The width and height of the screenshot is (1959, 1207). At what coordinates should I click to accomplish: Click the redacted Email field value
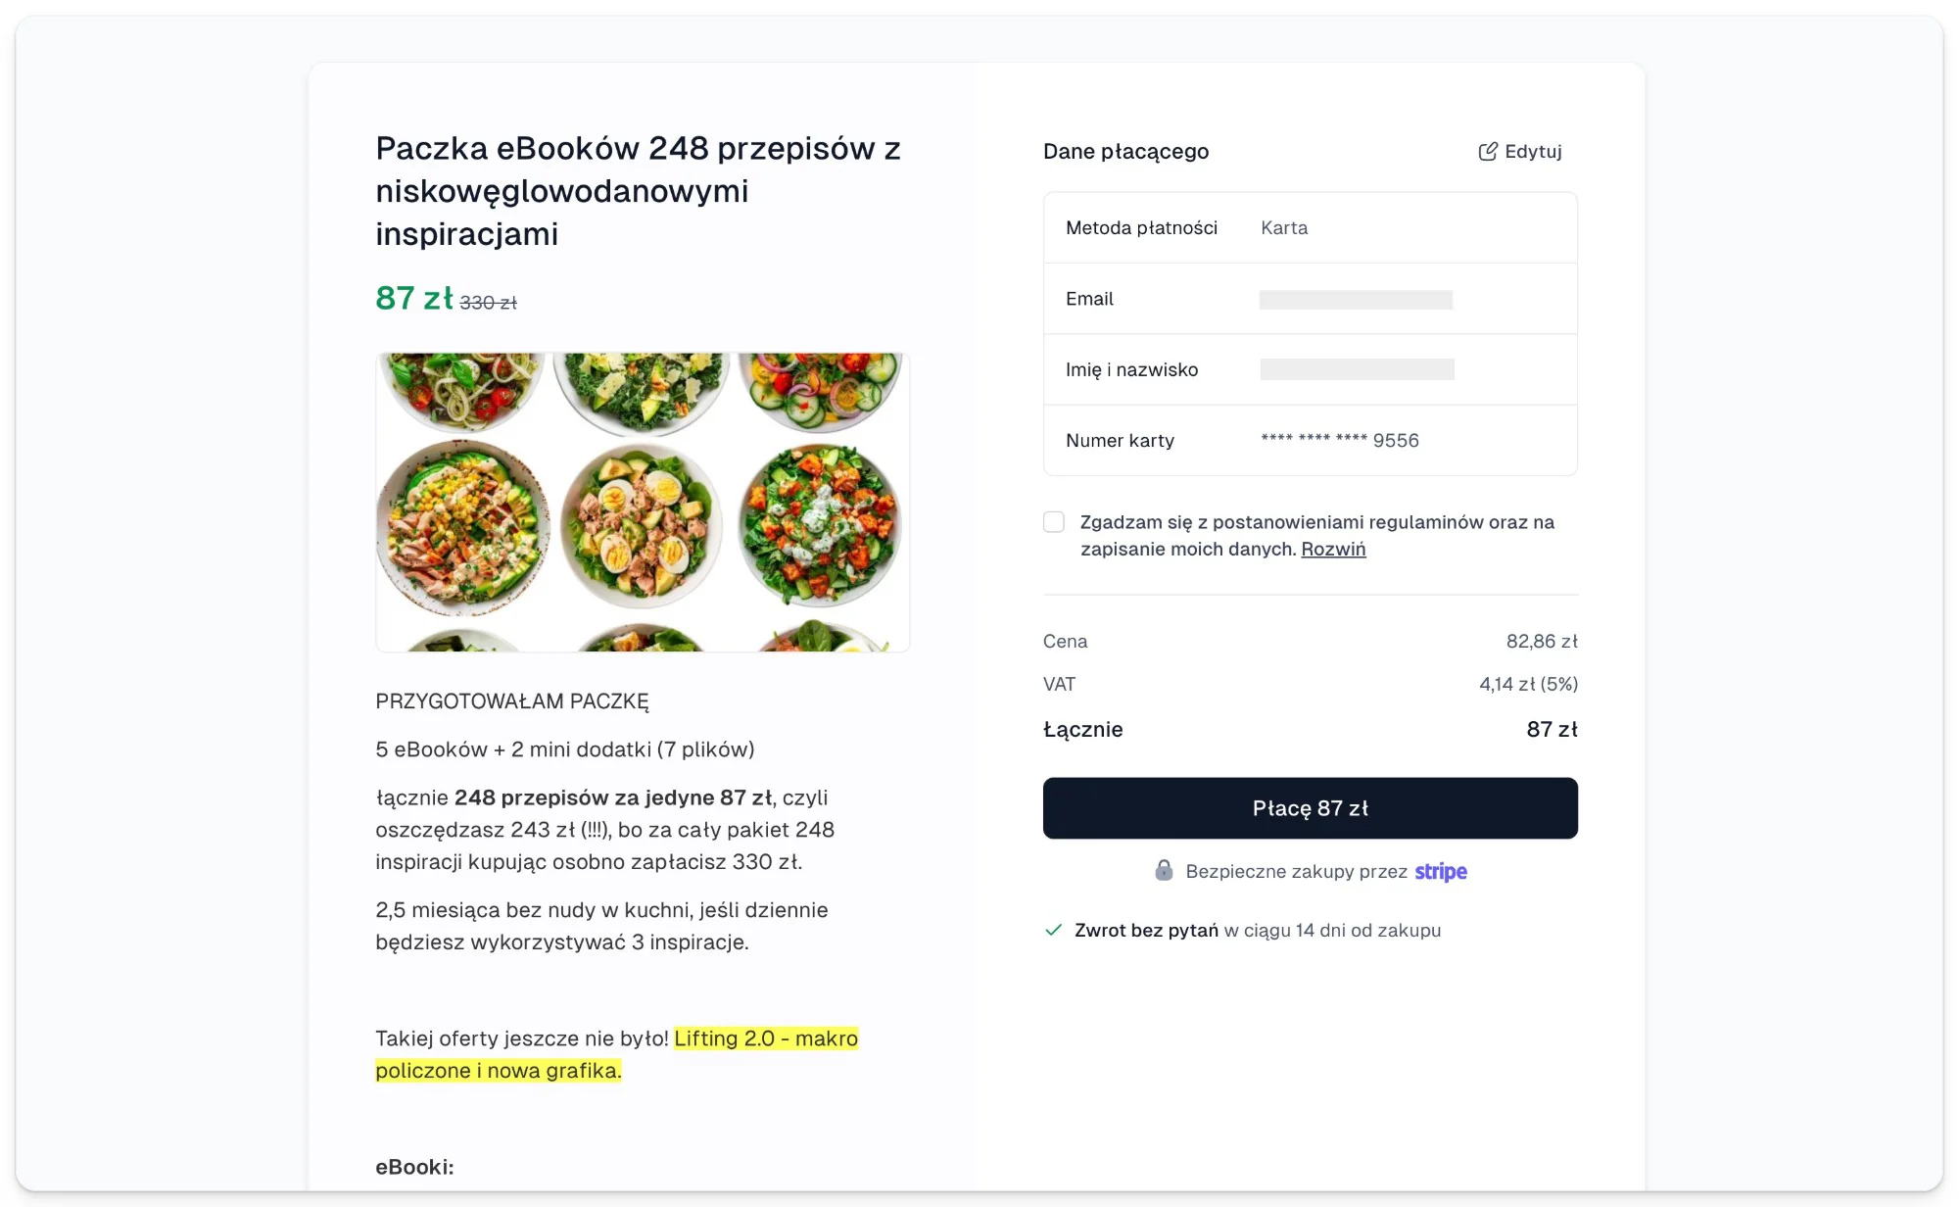pyautogui.click(x=1356, y=300)
